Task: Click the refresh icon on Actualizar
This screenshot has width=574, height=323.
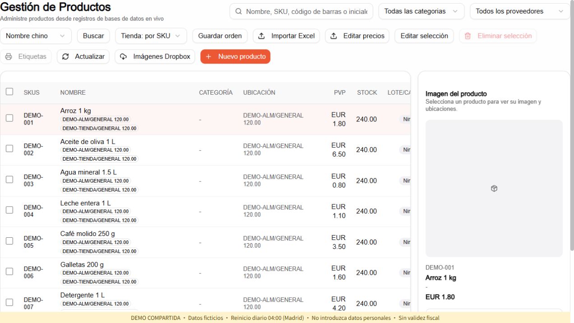Action: pos(65,57)
